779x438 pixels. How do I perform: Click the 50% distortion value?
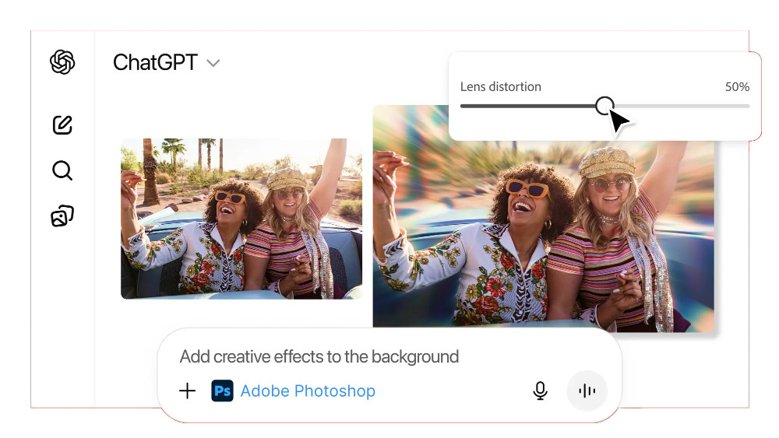pos(736,87)
